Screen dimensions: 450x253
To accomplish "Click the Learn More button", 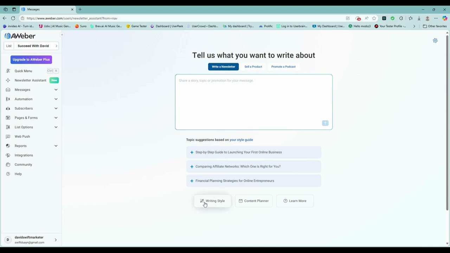I will (295, 201).
